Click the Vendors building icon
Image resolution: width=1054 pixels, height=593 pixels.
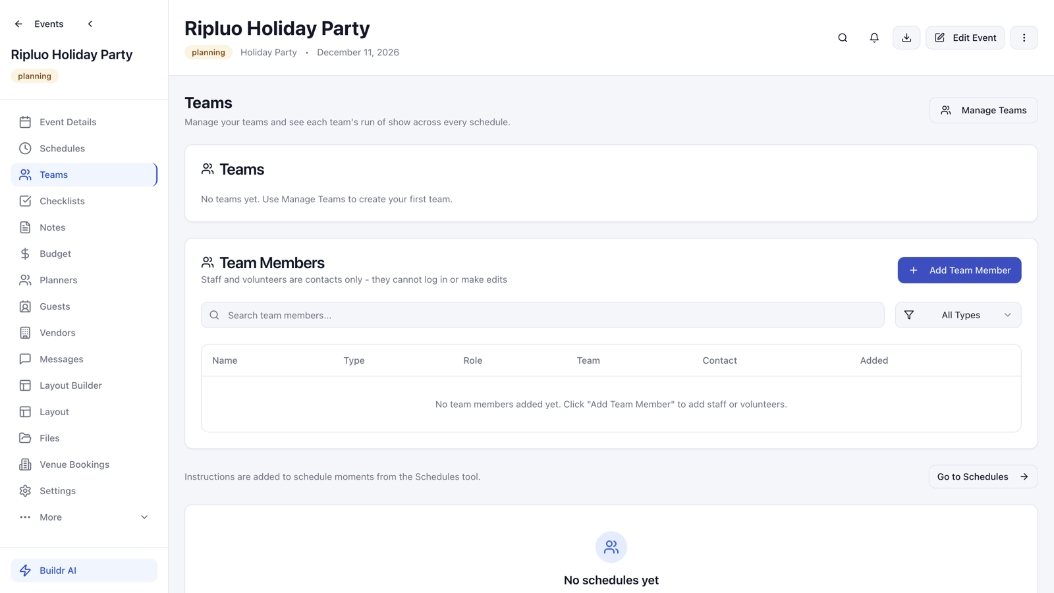pos(25,333)
